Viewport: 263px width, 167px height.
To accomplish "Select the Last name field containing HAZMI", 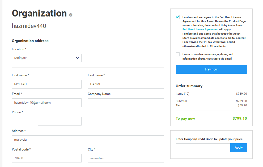I will pyautogui.click(x=126, y=84).
